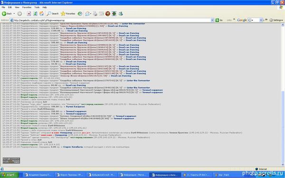Click the Windows flag logo throbber
Screen dimensions: 285x178
click(281, 8)
